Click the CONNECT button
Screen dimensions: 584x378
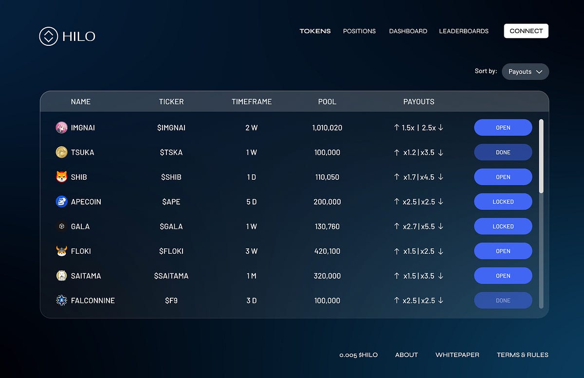(x=526, y=30)
